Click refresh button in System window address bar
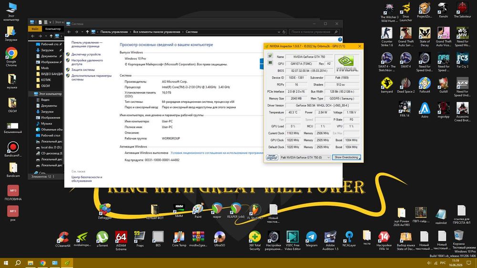The image size is (477, 268). click(284, 32)
